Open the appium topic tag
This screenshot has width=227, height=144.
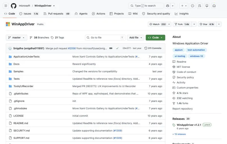pyautogui.click(x=179, y=50)
